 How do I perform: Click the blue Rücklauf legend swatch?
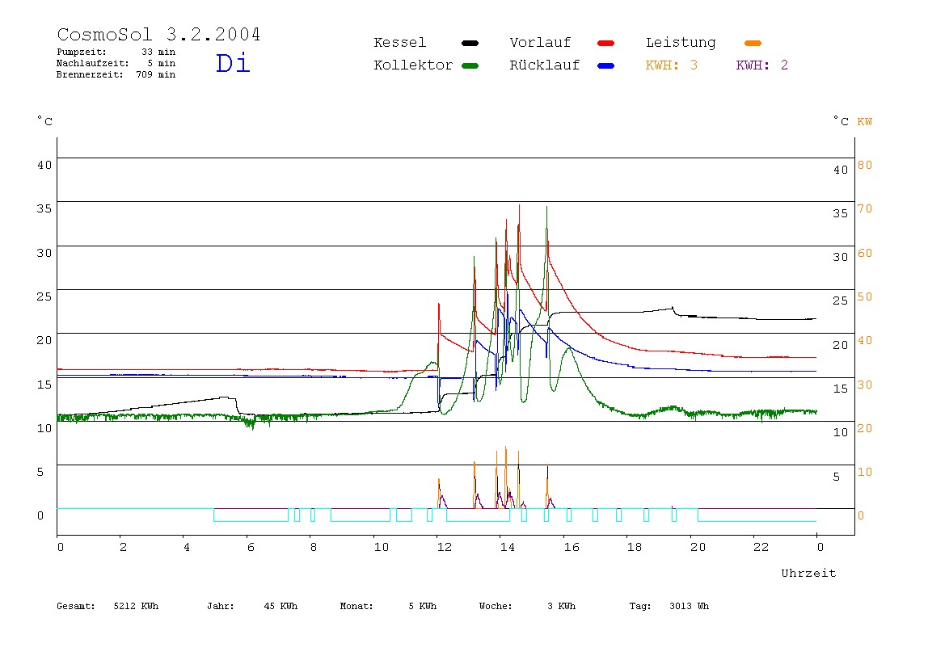click(x=606, y=65)
